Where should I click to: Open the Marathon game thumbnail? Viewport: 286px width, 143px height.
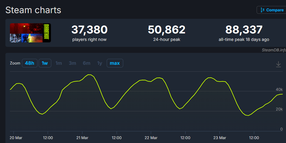30,33
